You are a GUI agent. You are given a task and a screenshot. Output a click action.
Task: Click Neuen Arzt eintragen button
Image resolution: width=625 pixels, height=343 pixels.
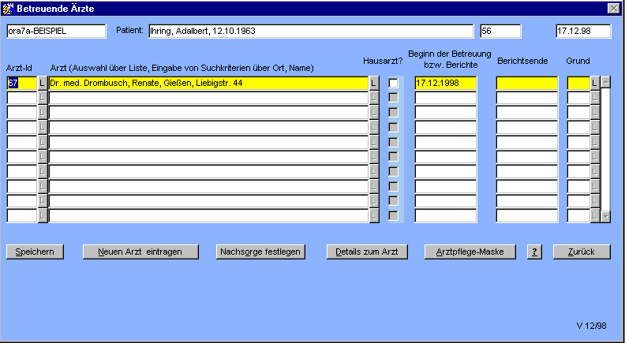(140, 252)
